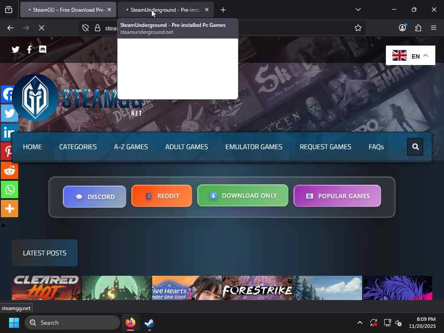Switch to SteamUnderground tab
444x333 pixels.
pos(165,10)
